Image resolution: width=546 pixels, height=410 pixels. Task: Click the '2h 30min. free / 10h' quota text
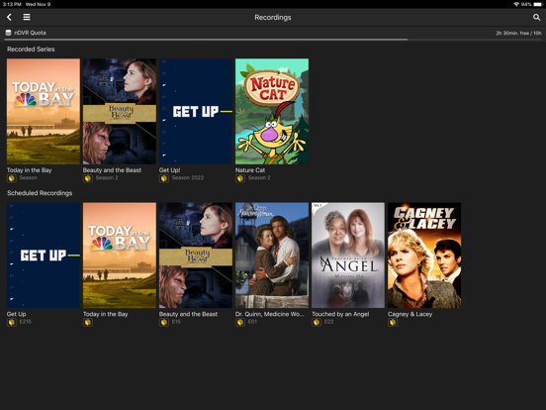click(x=518, y=33)
